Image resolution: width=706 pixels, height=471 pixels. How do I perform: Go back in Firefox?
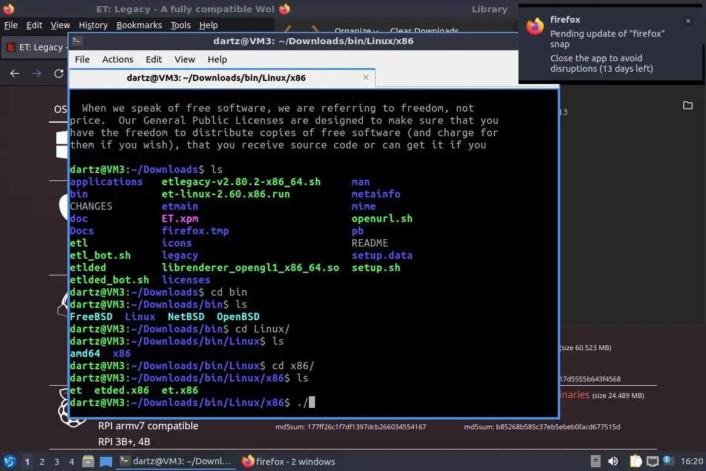(15, 74)
